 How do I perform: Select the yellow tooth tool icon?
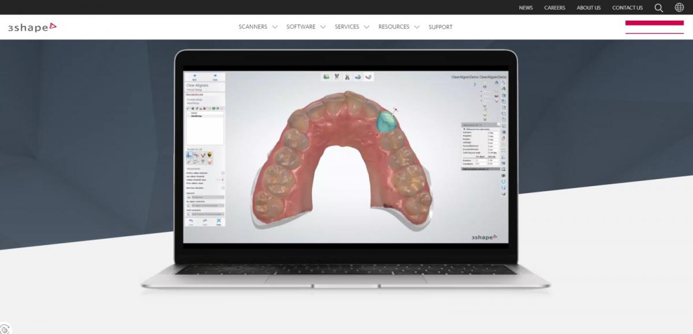tap(210, 154)
